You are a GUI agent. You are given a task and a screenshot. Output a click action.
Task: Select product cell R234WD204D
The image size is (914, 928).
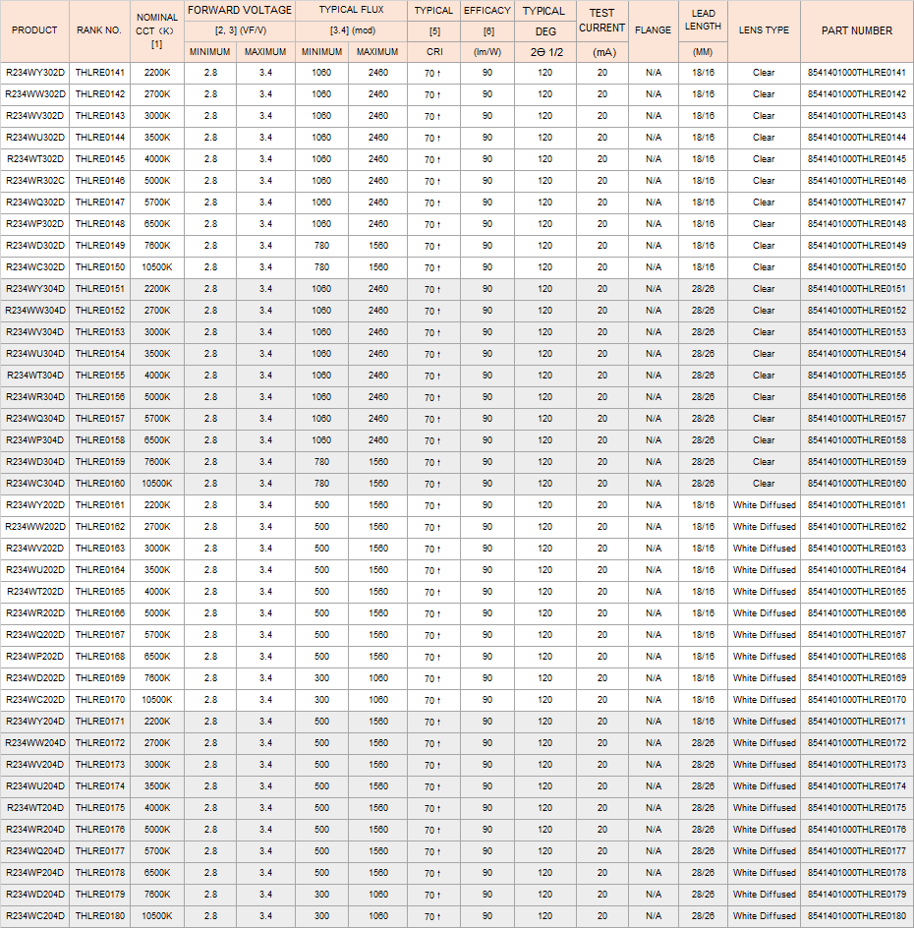click(x=35, y=894)
